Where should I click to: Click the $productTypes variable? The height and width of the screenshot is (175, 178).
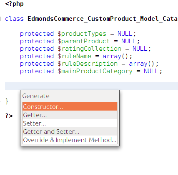coord(82,34)
